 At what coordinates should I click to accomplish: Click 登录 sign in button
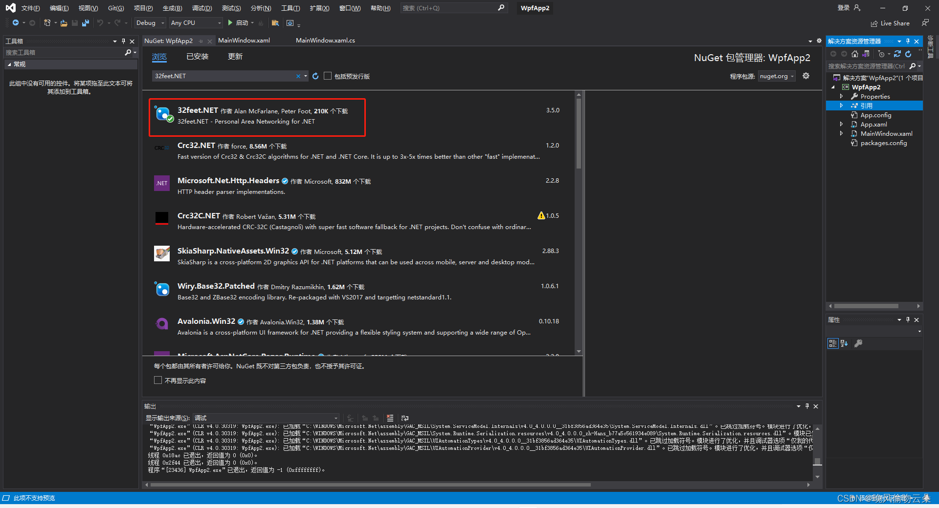tap(849, 8)
